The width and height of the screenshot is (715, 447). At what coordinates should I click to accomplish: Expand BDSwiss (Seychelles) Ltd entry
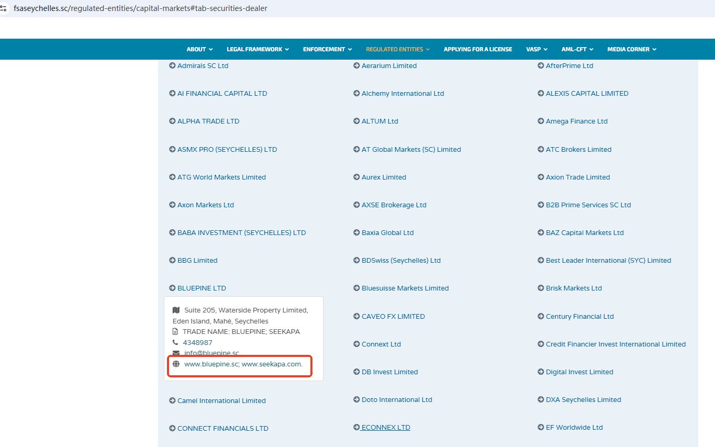401,260
